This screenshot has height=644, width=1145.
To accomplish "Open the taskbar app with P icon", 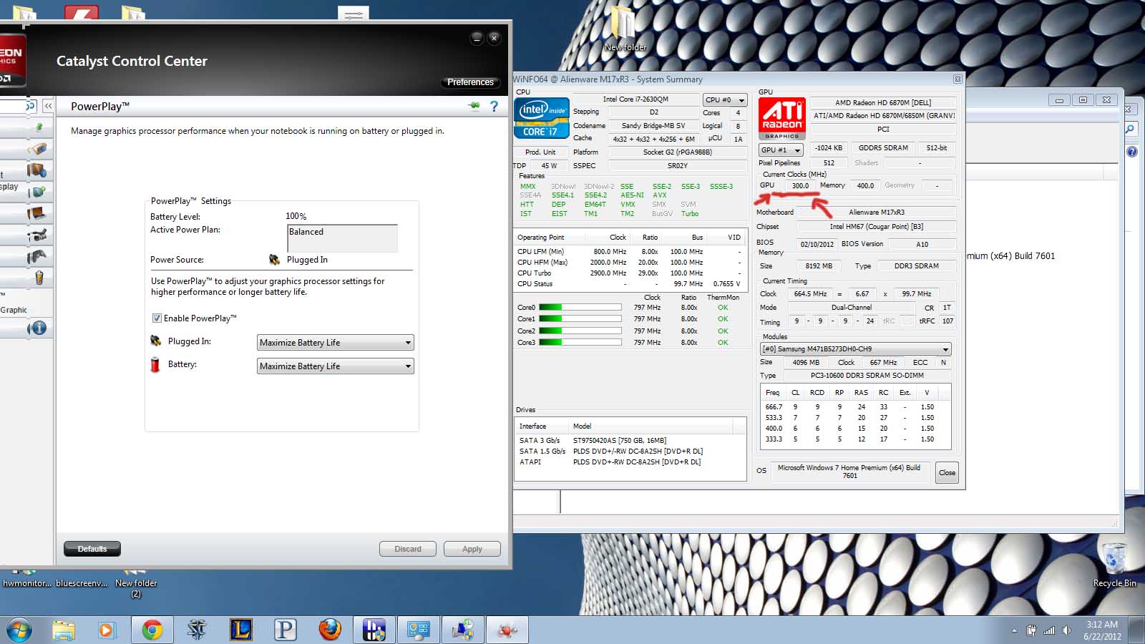I will pyautogui.click(x=286, y=630).
